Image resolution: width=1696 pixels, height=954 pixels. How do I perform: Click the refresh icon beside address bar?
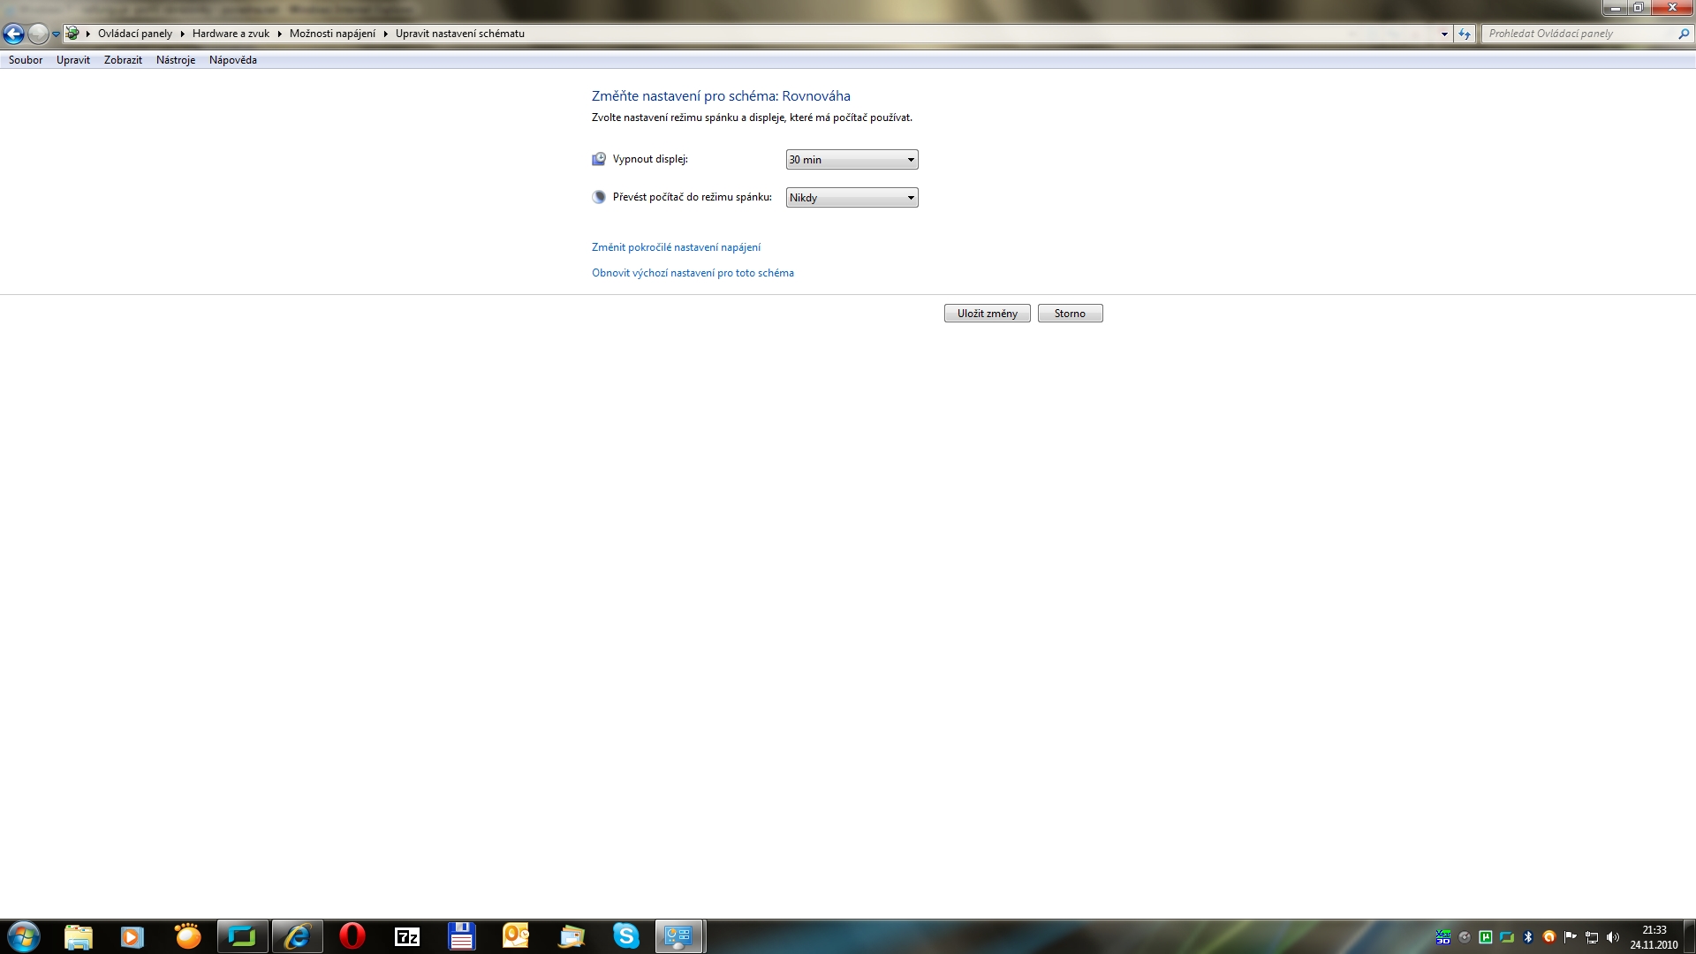tap(1465, 34)
